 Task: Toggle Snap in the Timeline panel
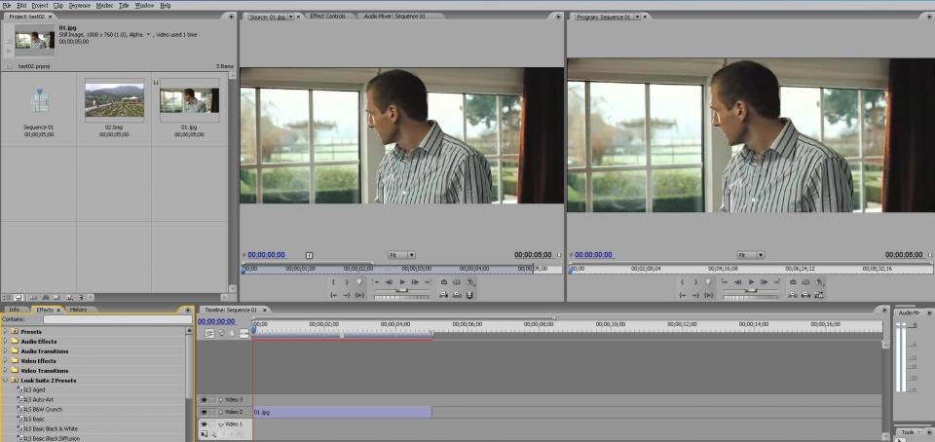(x=209, y=334)
